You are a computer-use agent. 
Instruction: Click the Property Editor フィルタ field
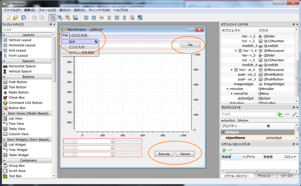(248, 114)
